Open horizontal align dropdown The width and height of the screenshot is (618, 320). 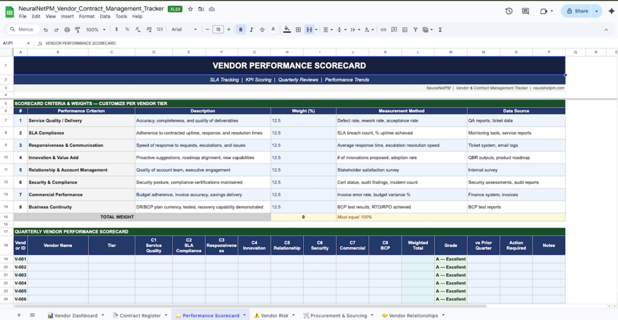pyautogui.click(x=327, y=29)
